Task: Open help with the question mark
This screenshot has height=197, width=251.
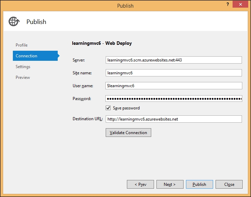Action: click(x=228, y=4)
